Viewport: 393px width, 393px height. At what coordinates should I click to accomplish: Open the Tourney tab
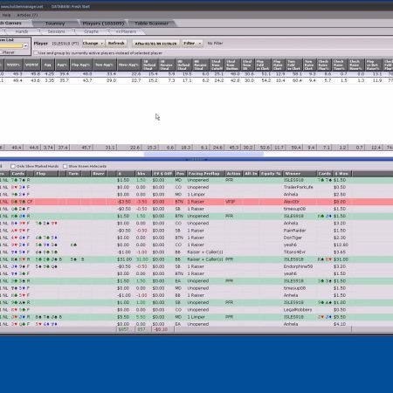[55, 24]
